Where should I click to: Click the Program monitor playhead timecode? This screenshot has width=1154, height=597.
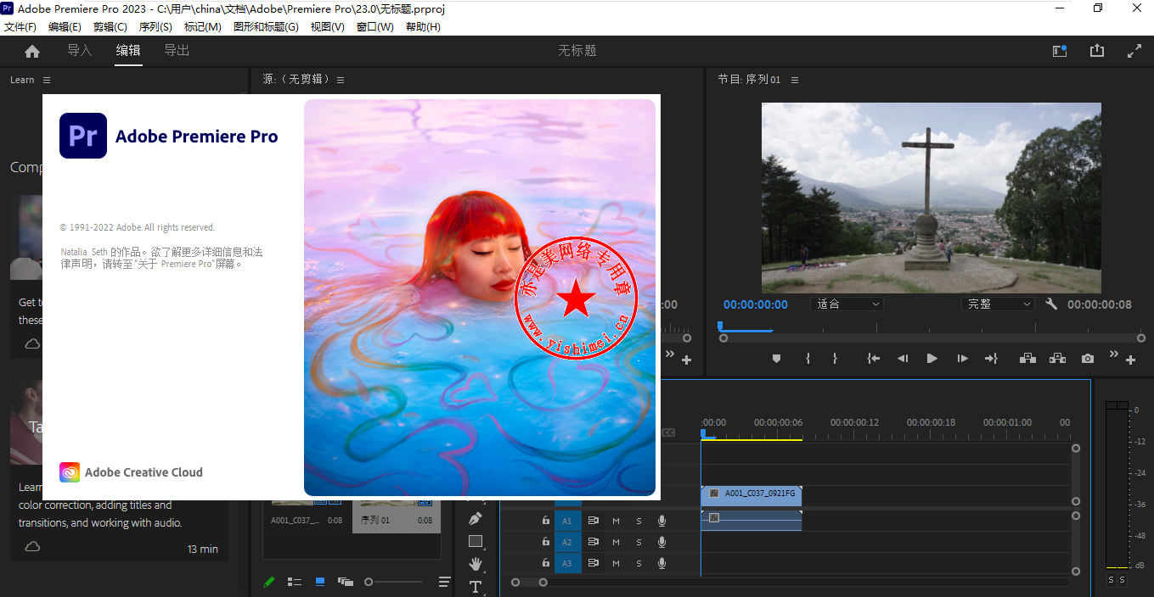(x=756, y=304)
